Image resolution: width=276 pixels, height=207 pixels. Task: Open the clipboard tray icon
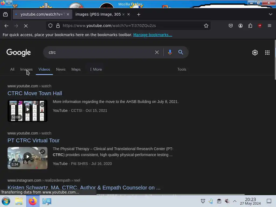[x=219, y=201]
